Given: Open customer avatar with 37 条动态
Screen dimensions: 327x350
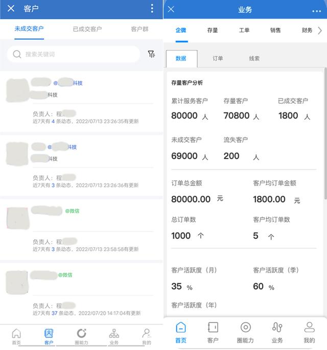Looking at the screenshot, I should point(17,283).
